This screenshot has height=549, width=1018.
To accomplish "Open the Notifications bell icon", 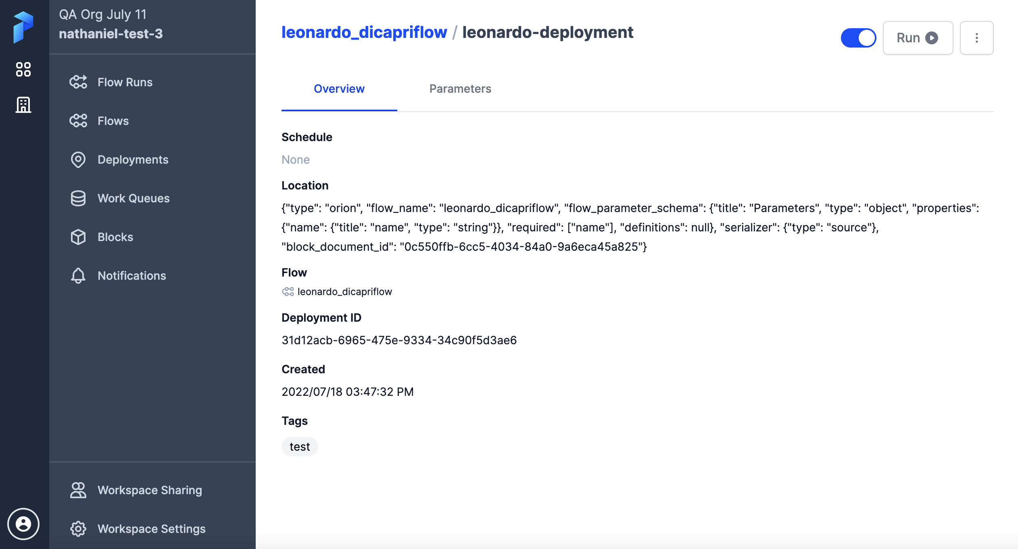I will [77, 276].
